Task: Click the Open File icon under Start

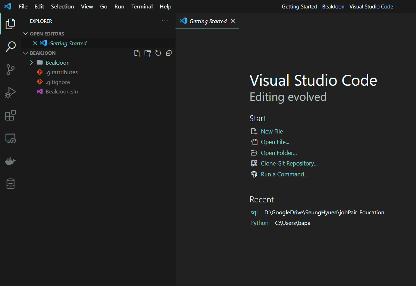Action: (254, 142)
